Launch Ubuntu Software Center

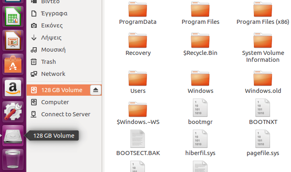[13, 64]
